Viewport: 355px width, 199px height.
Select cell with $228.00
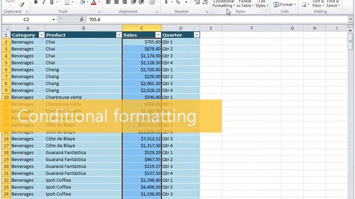click(142, 76)
